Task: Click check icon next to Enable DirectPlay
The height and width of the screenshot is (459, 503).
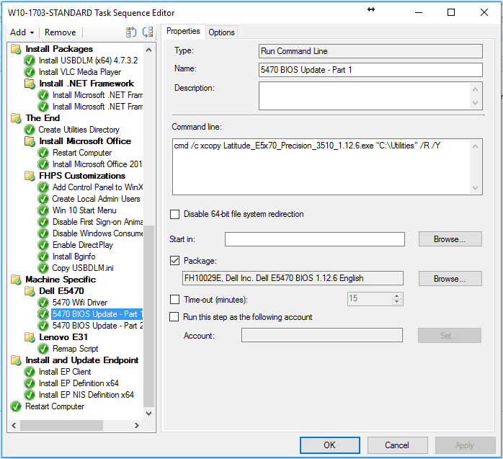Action: click(x=43, y=245)
